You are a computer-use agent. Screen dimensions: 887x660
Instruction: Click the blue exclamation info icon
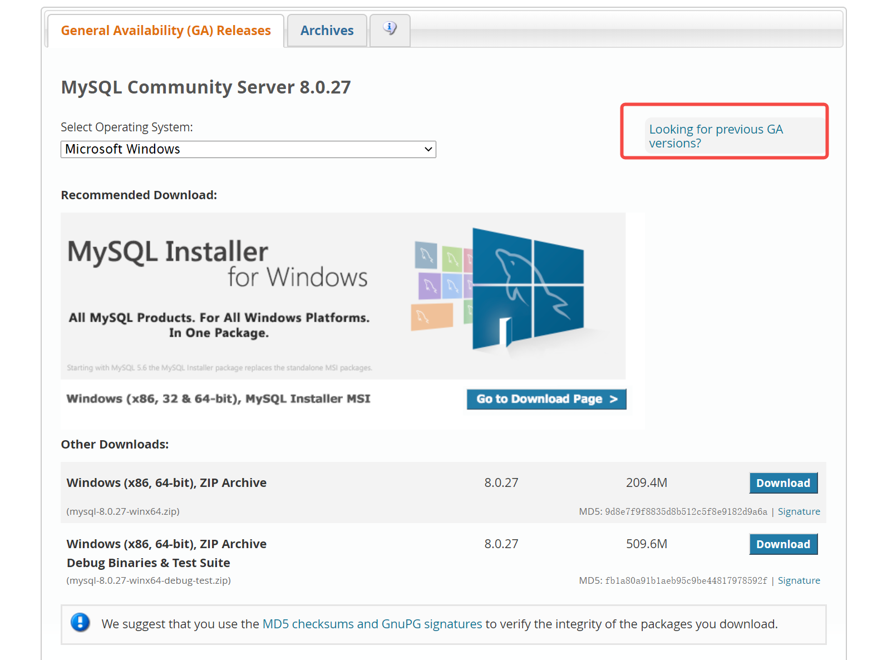click(x=80, y=622)
